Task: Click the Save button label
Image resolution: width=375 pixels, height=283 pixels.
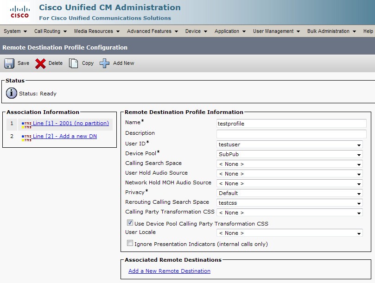Action: click(x=24, y=63)
